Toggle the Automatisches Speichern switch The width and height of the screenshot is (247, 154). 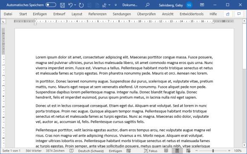(x=51, y=5)
